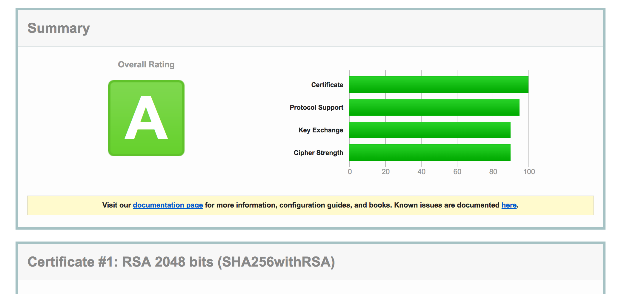627x294 pixels.
Task: Click the 'Protocol Support' chart label
Action: point(316,107)
